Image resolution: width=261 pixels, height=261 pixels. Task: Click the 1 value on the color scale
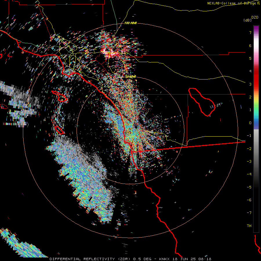coord(250,110)
